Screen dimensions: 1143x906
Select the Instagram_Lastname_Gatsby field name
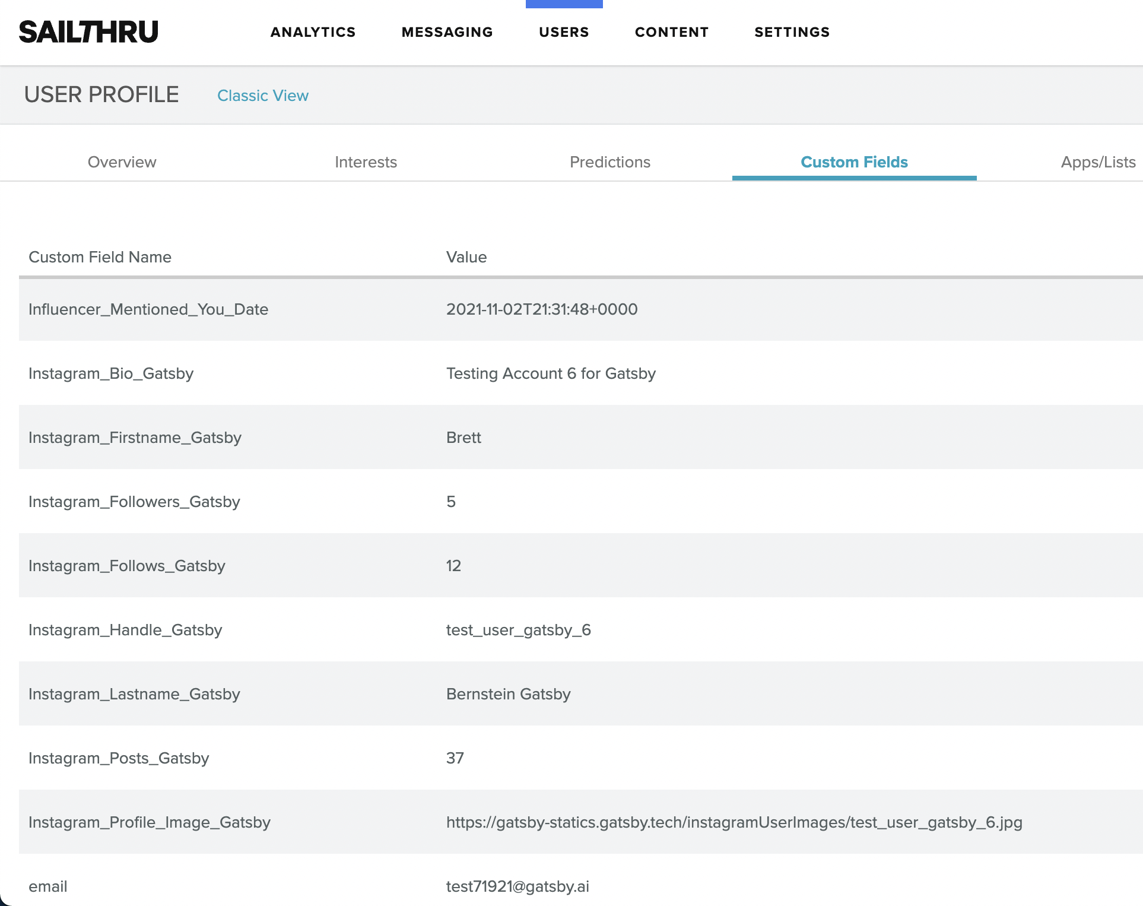[134, 694]
